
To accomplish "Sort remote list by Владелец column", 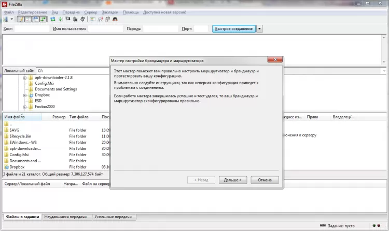I will click(343, 117).
